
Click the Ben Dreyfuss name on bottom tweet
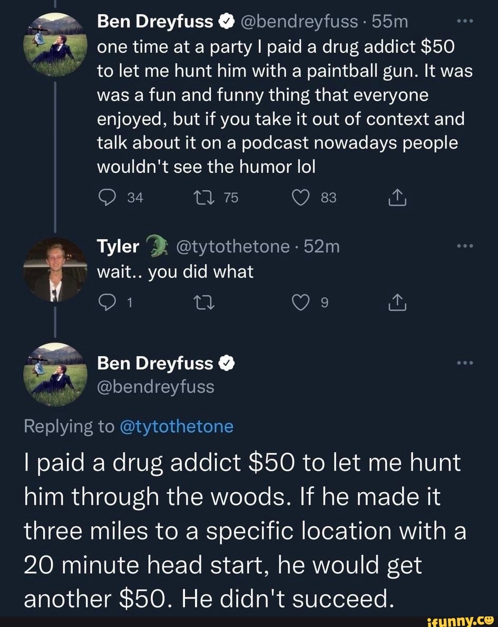[x=155, y=363]
